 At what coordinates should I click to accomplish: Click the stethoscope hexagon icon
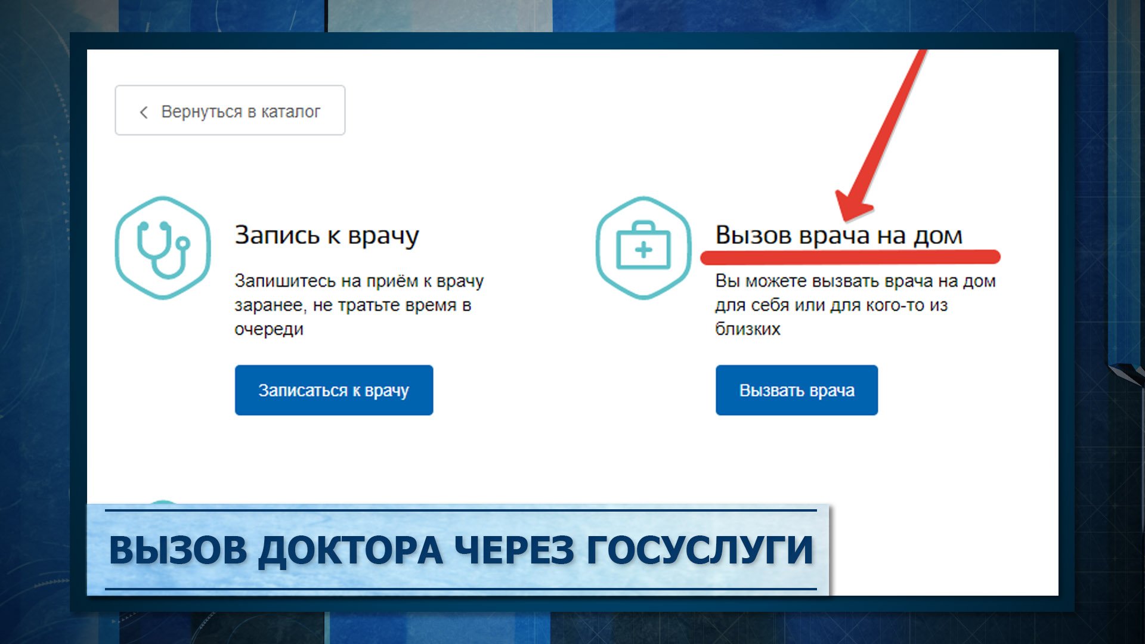point(162,247)
